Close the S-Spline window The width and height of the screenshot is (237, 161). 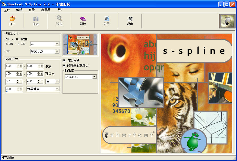pyautogui.click(x=233, y=4)
